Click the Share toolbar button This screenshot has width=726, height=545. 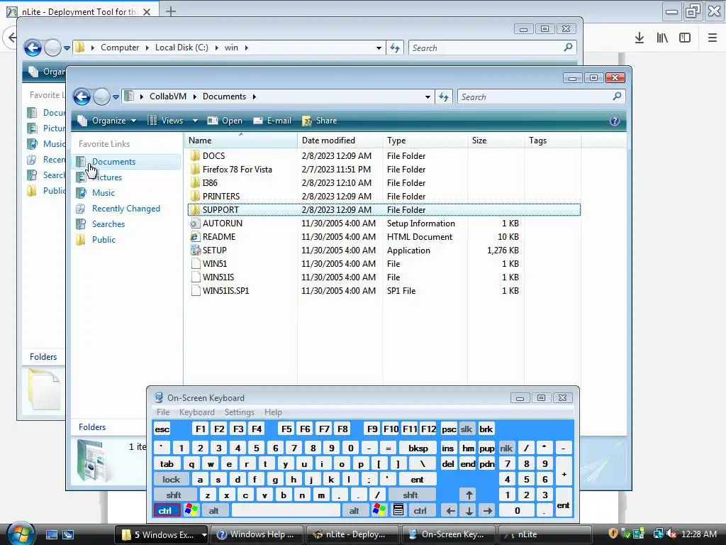tap(320, 121)
